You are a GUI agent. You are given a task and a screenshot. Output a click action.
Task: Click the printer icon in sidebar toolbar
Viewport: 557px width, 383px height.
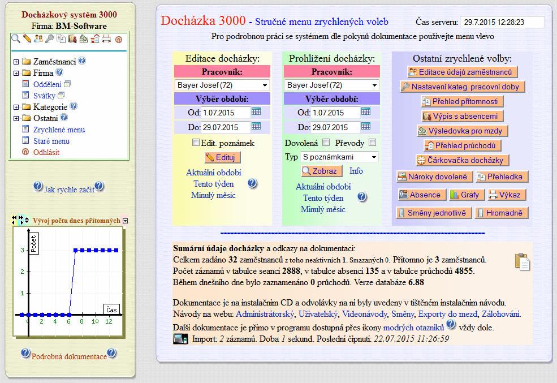click(x=106, y=38)
